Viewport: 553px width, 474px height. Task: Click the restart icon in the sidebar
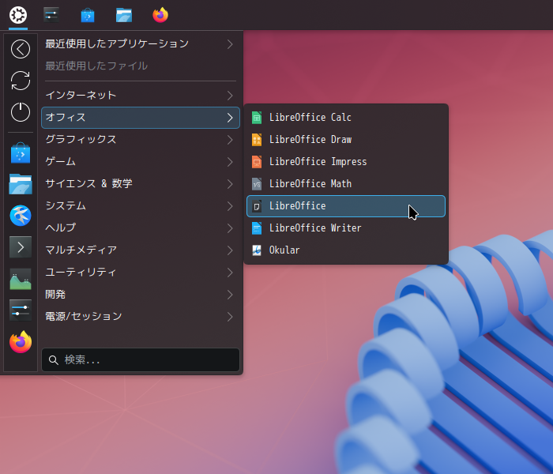[21, 81]
